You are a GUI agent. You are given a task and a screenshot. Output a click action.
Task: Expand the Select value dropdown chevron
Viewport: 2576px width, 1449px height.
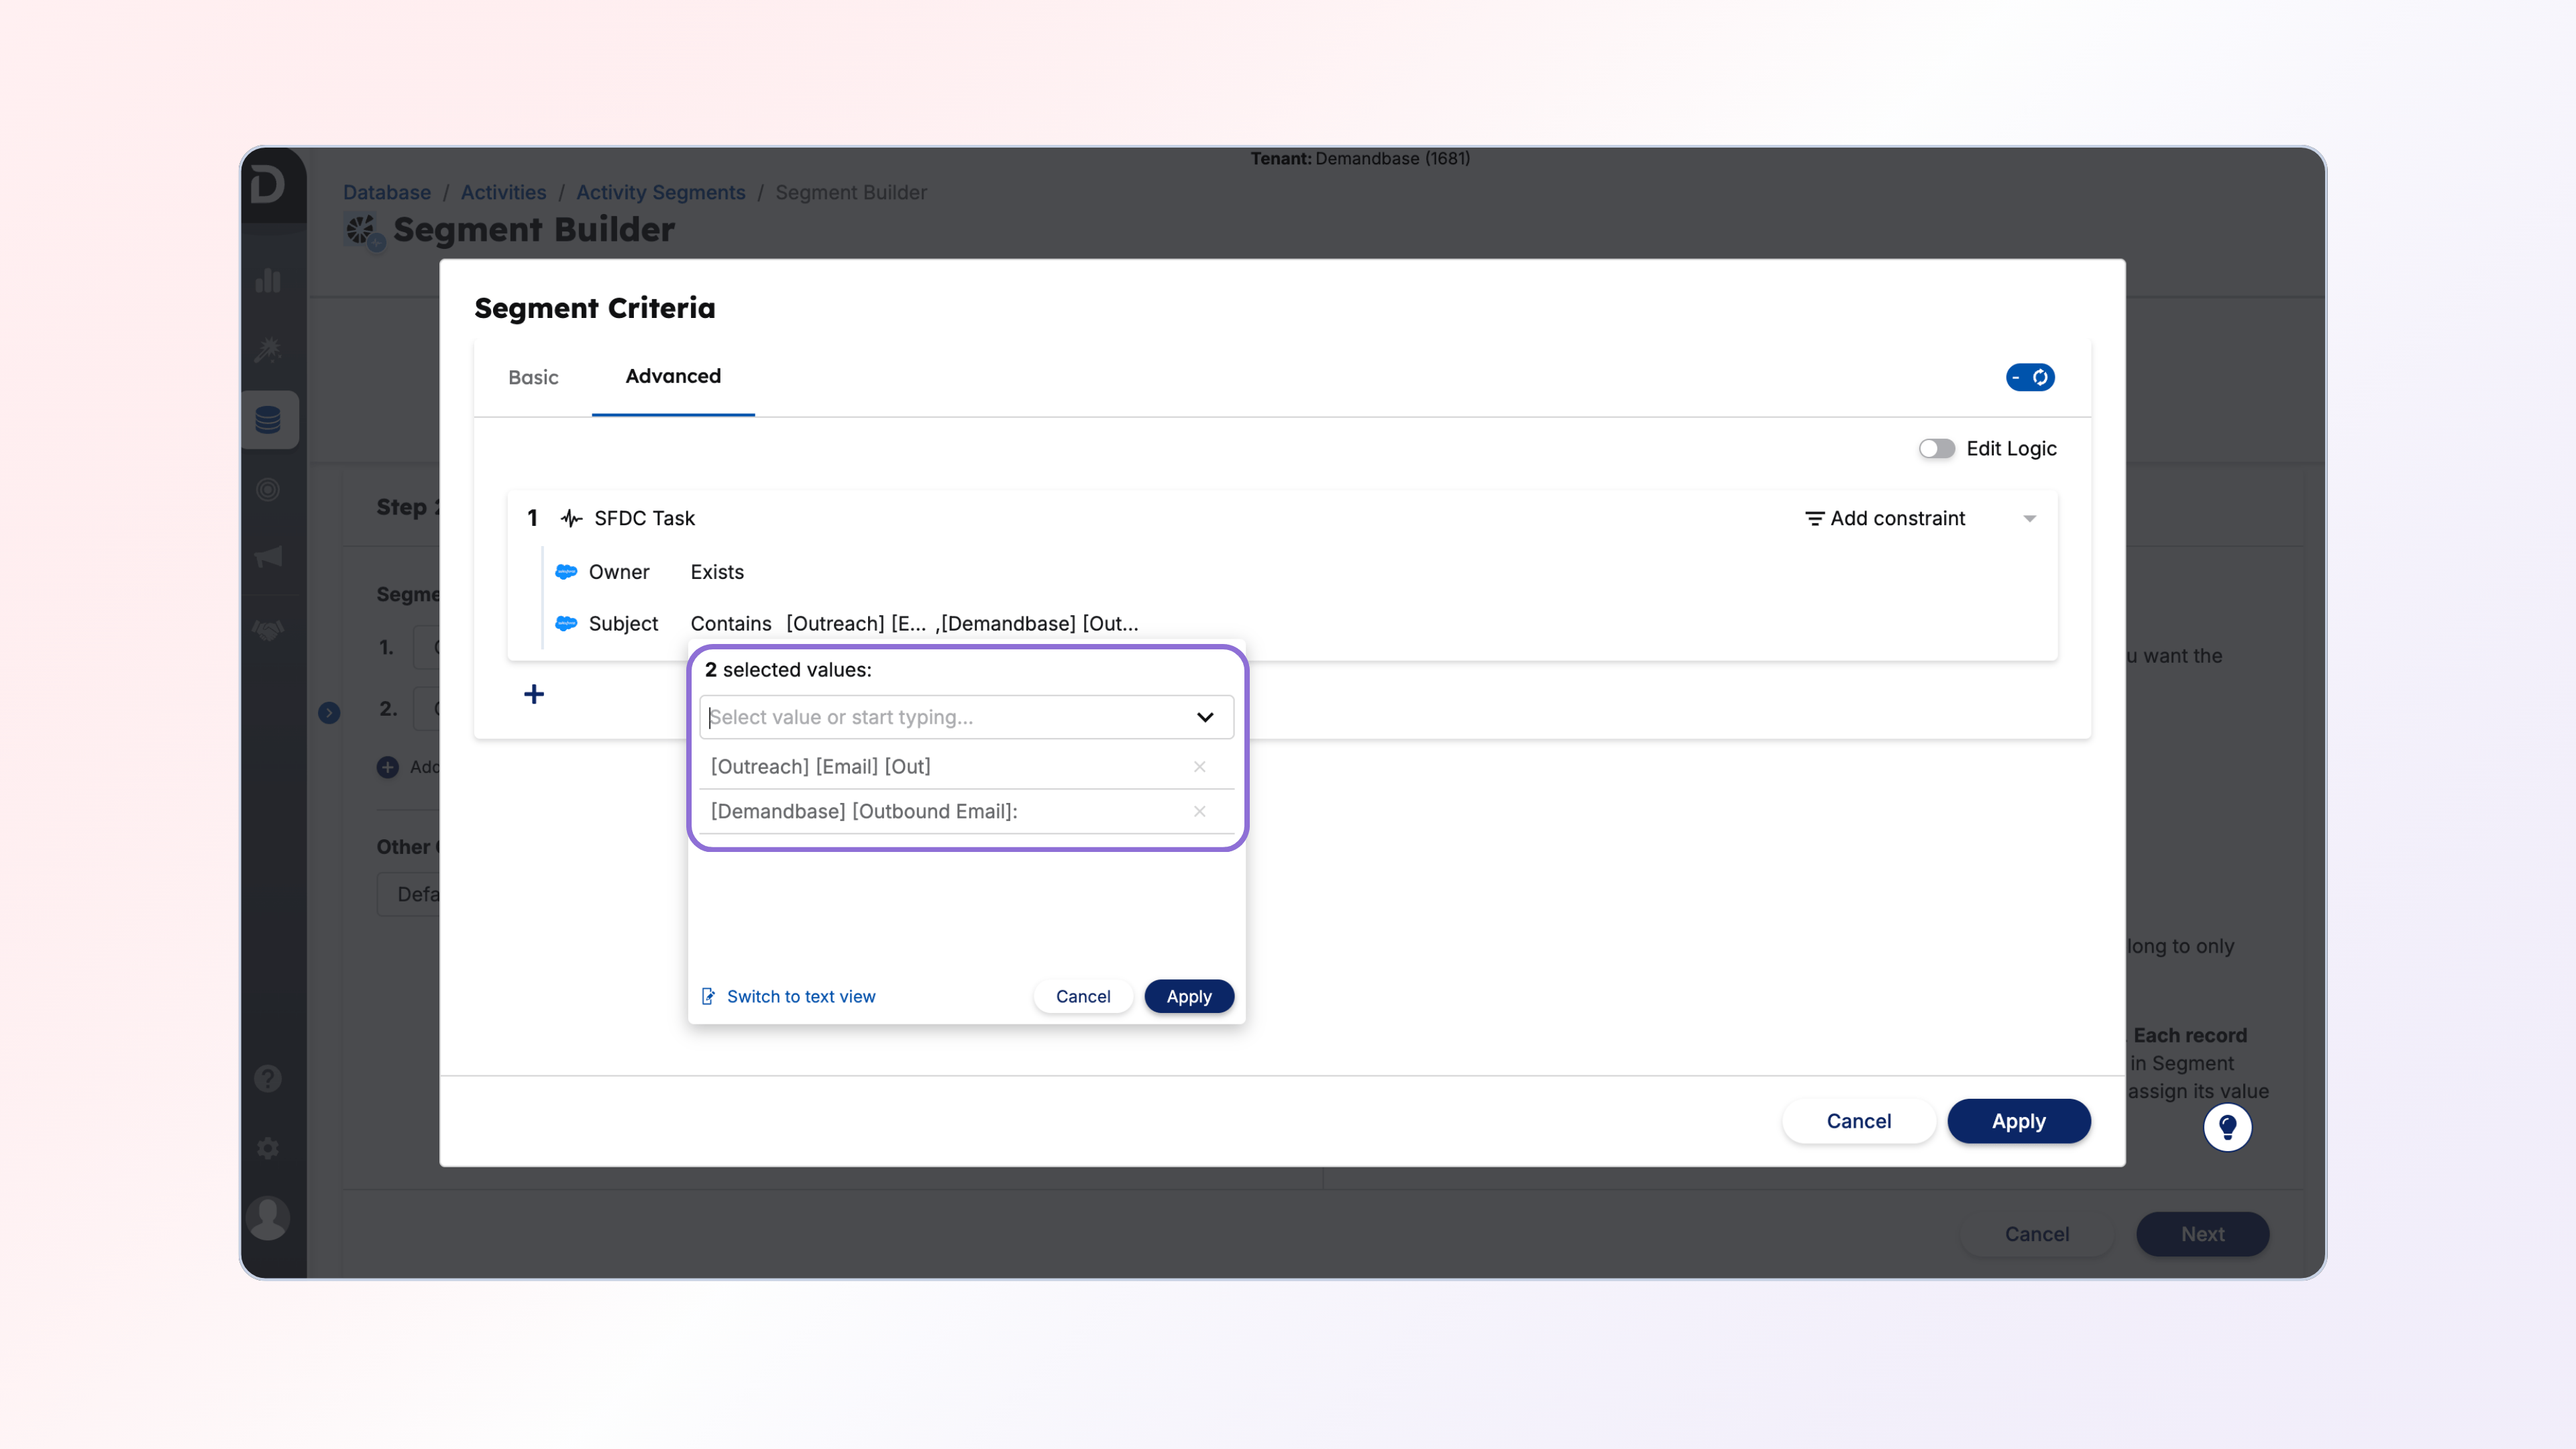point(1205,717)
